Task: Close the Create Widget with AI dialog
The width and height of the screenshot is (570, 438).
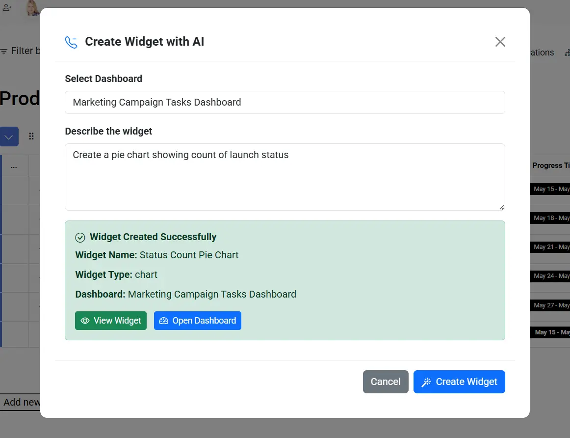Action: coord(500,42)
